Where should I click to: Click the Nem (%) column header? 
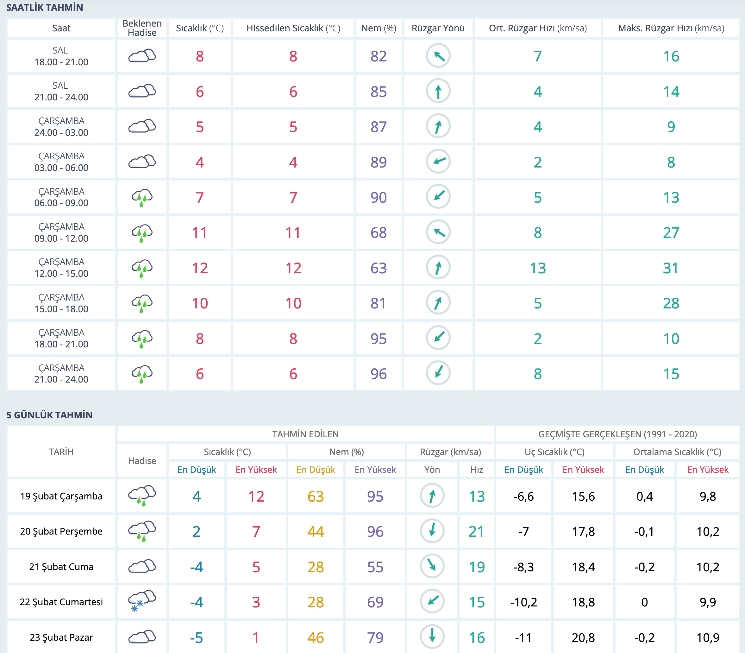coord(378,28)
